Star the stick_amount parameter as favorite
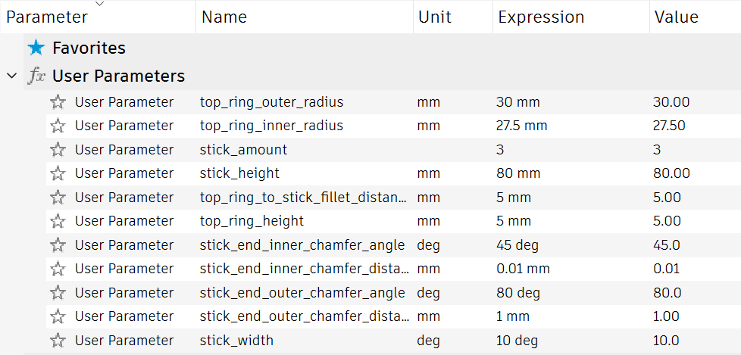Screen dimensions: 741x355 (x=58, y=150)
